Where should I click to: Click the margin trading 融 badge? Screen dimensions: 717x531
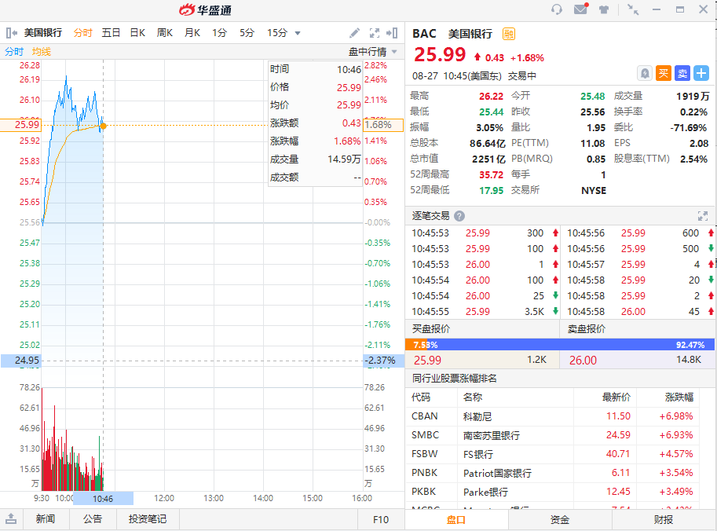tap(509, 34)
